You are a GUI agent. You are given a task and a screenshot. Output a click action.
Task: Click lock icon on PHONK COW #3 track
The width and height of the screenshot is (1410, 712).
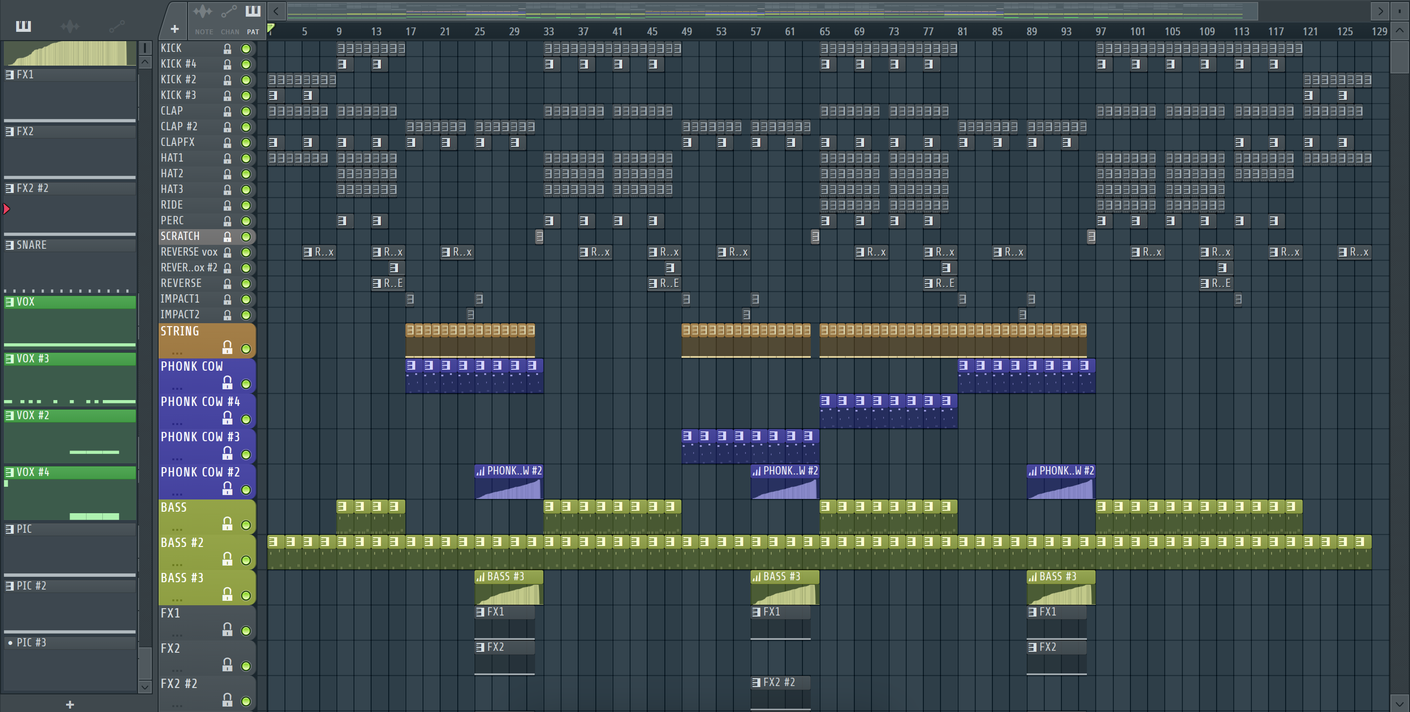coord(227,453)
